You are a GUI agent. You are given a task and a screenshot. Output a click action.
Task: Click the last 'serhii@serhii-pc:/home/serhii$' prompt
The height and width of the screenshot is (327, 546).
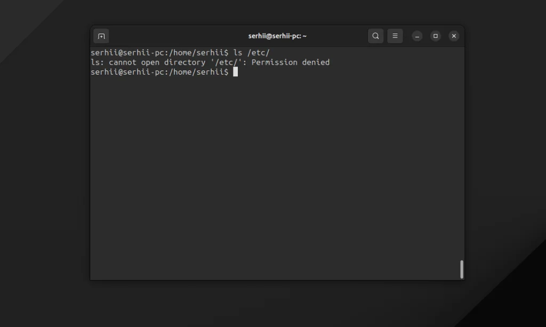[x=159, y=72]
